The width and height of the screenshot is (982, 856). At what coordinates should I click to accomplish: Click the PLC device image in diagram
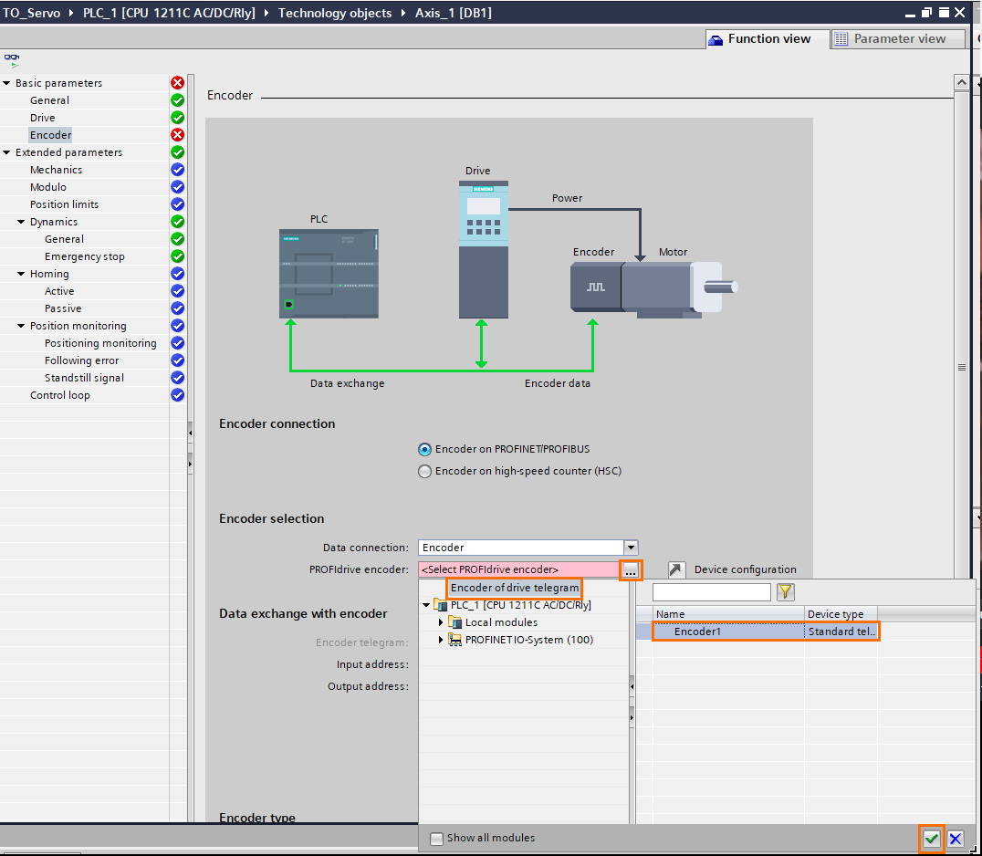point(329,274)
